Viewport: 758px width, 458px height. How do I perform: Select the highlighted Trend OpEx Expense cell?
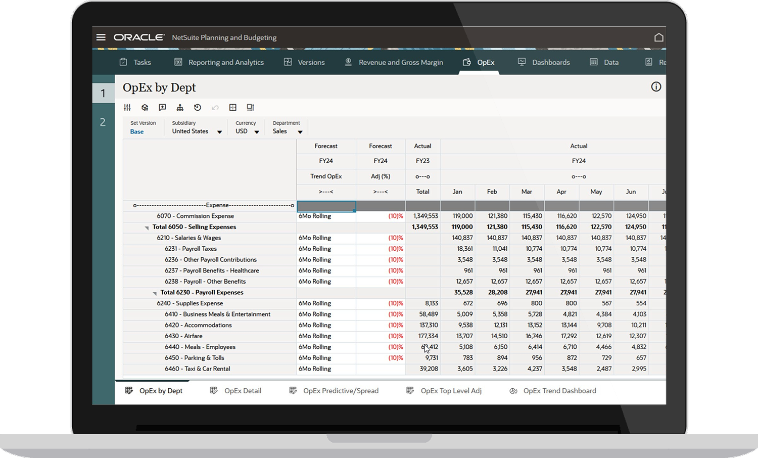326,206
